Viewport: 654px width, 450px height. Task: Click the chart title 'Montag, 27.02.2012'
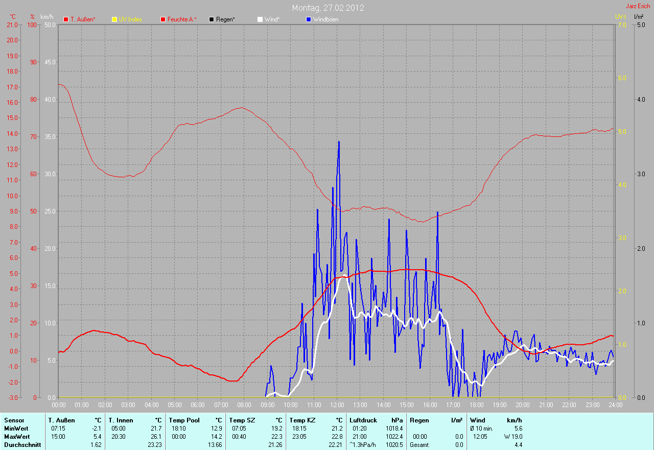[328, 8]
